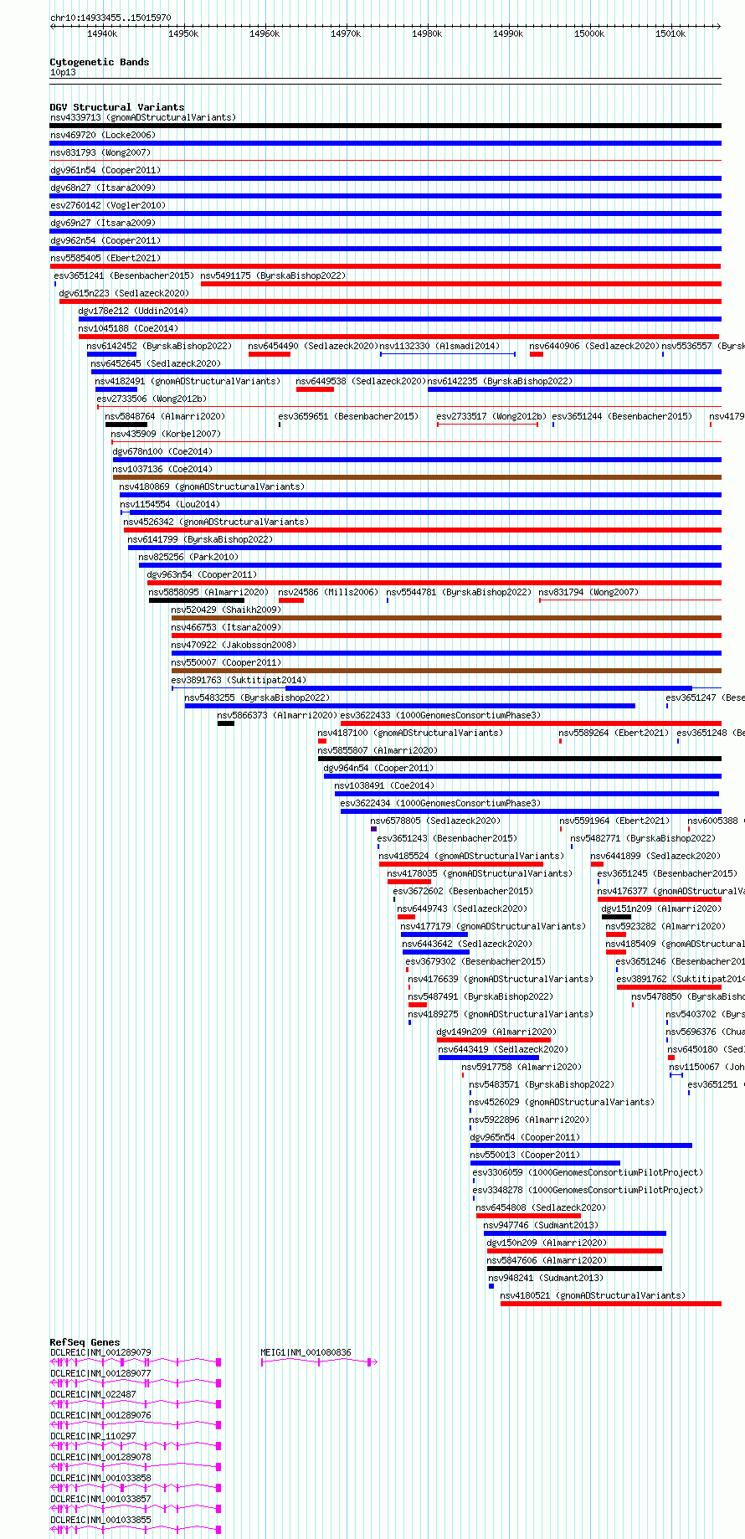This screenshot has width=745, height=1539.
Task: Click the Cytogenetic Bands track title
Action: click(x=100, y=62)
